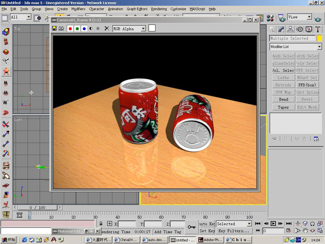The height and width of the screenshot is (244, 325).
Task: Click the white color swatch in render window
Action: 152,28
